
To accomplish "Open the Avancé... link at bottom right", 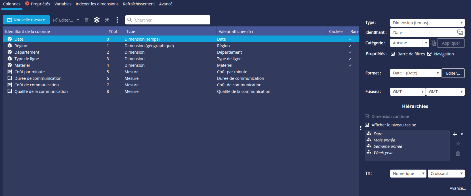I will pos(458,188).
